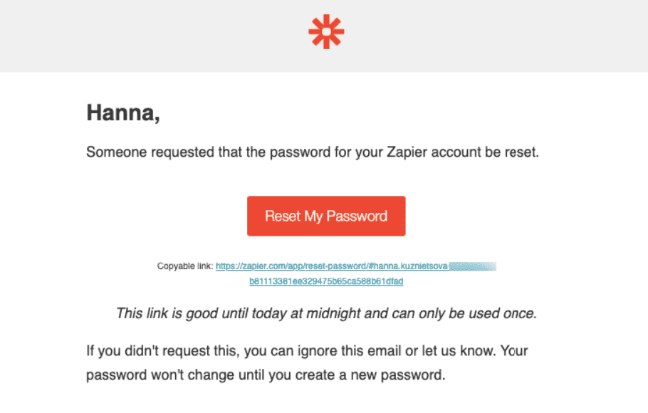Open Zapier's homepage via the header logo
This screenshot has height=413, width=648.
tap(325, 31)
